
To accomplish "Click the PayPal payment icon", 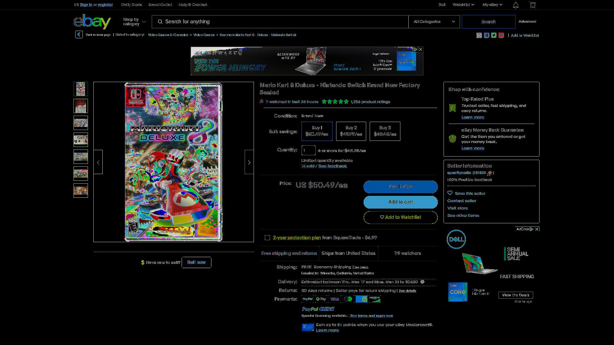I will pyautogui.click(x=307, y=299).
